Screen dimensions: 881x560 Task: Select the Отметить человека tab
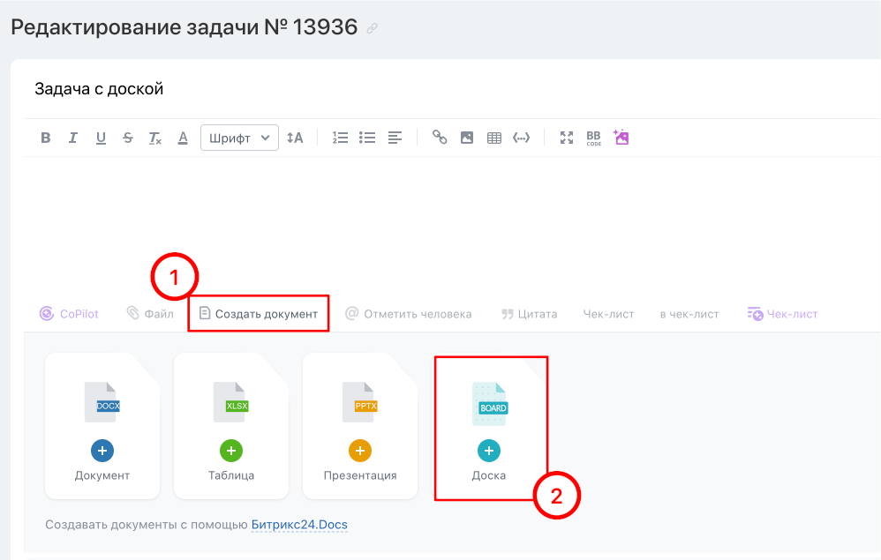409,313
